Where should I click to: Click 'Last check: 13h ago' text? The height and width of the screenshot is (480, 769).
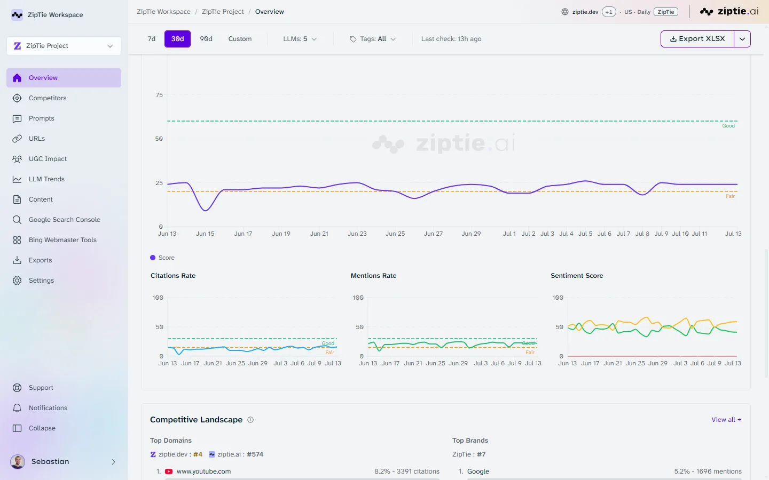(x=451, y=39)
